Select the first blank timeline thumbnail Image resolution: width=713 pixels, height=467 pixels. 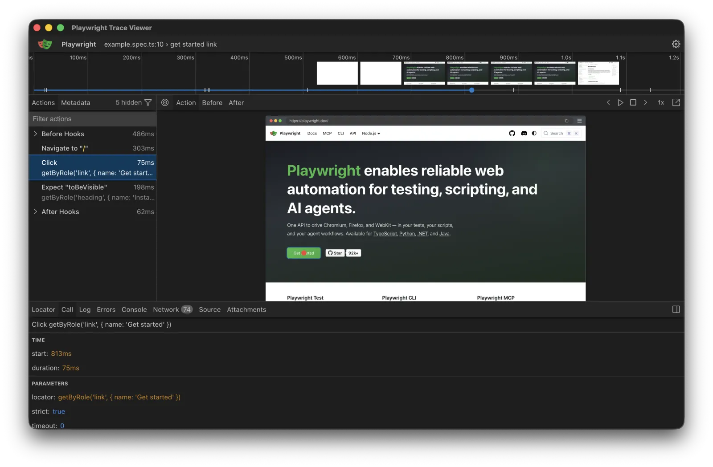(337, 73)
